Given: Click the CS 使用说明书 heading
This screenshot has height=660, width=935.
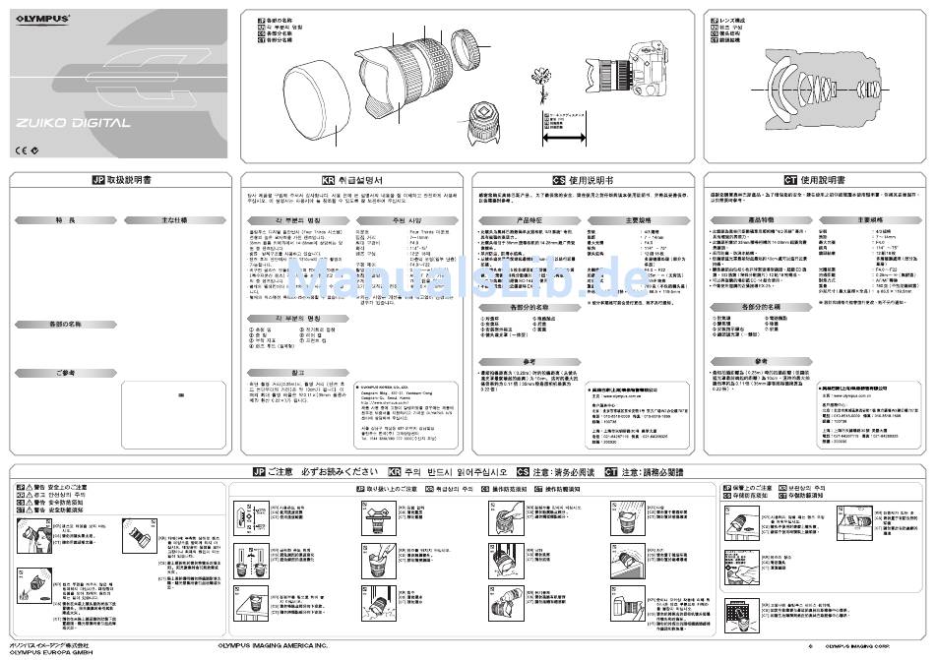Looking at the screenshot, I should (x=583, y=180).
